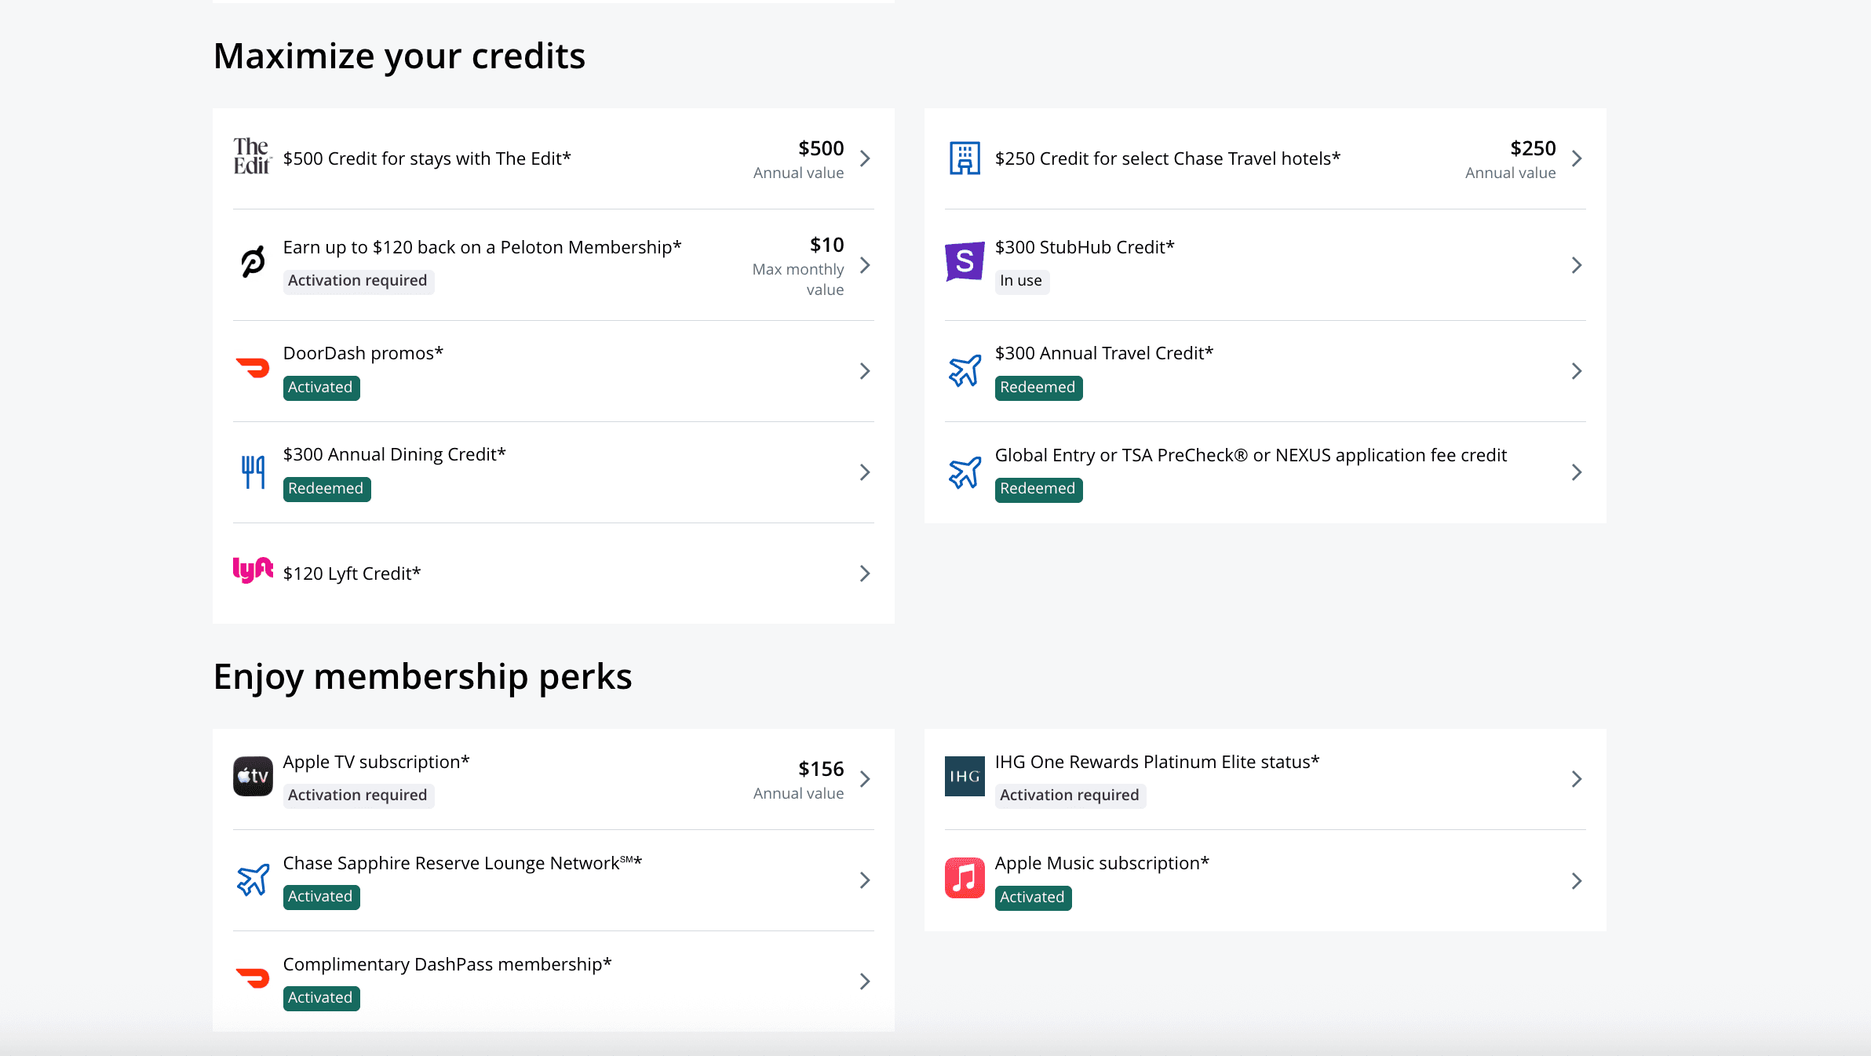The image size is (1871, 1056).
Task: Click DashPass 'Activated' badge
Action: (x=321, y=998)
